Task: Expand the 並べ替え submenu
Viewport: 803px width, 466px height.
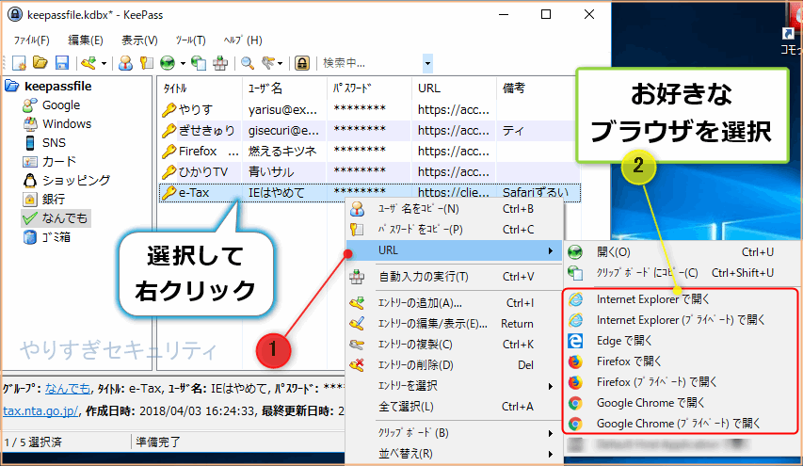Action: [455, 454]
